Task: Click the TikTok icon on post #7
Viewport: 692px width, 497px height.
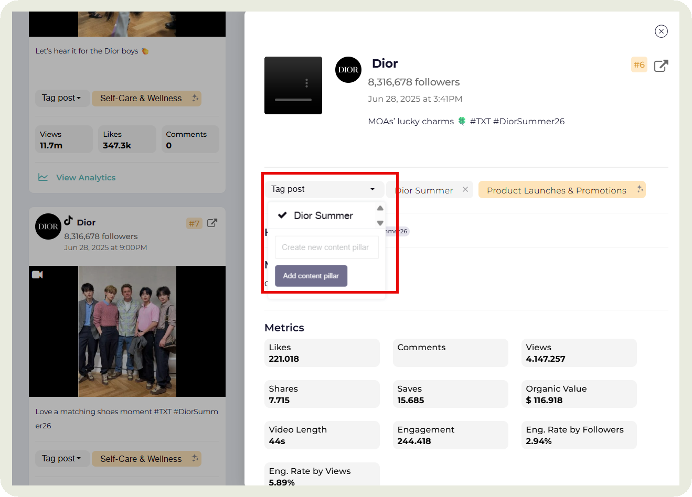Action: tap(68, 220)
